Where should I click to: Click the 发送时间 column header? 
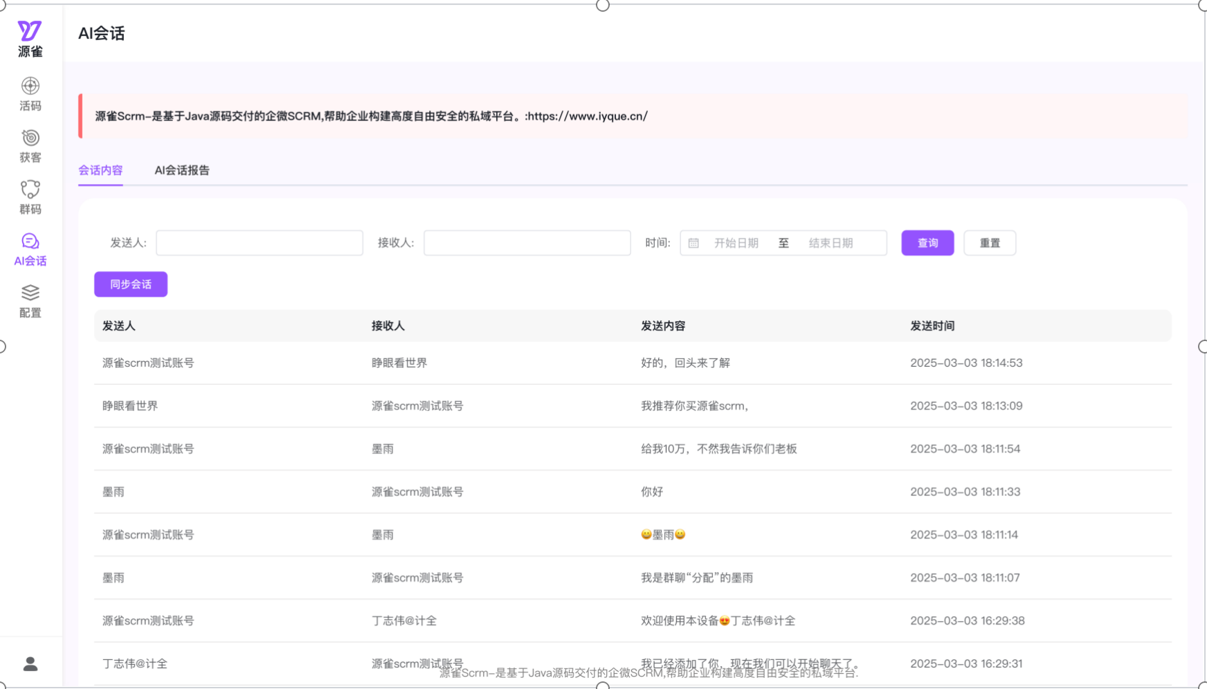point(932,326)
